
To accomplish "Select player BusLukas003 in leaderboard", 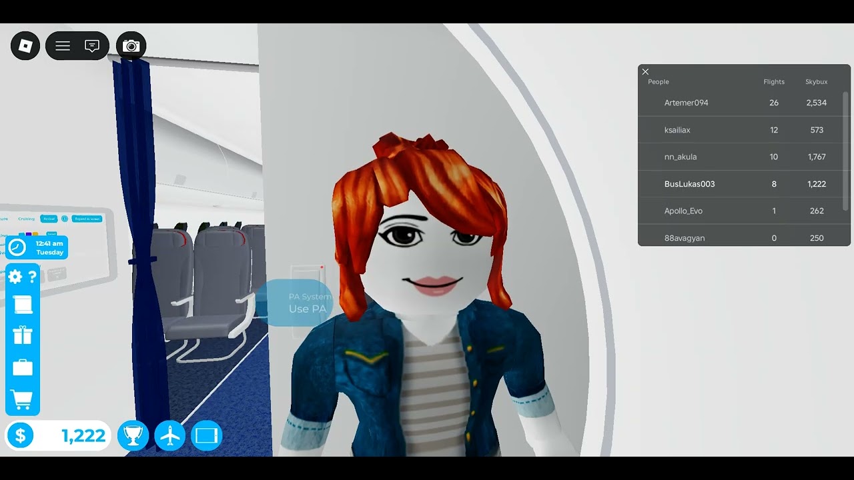I will tap(689, 184).
